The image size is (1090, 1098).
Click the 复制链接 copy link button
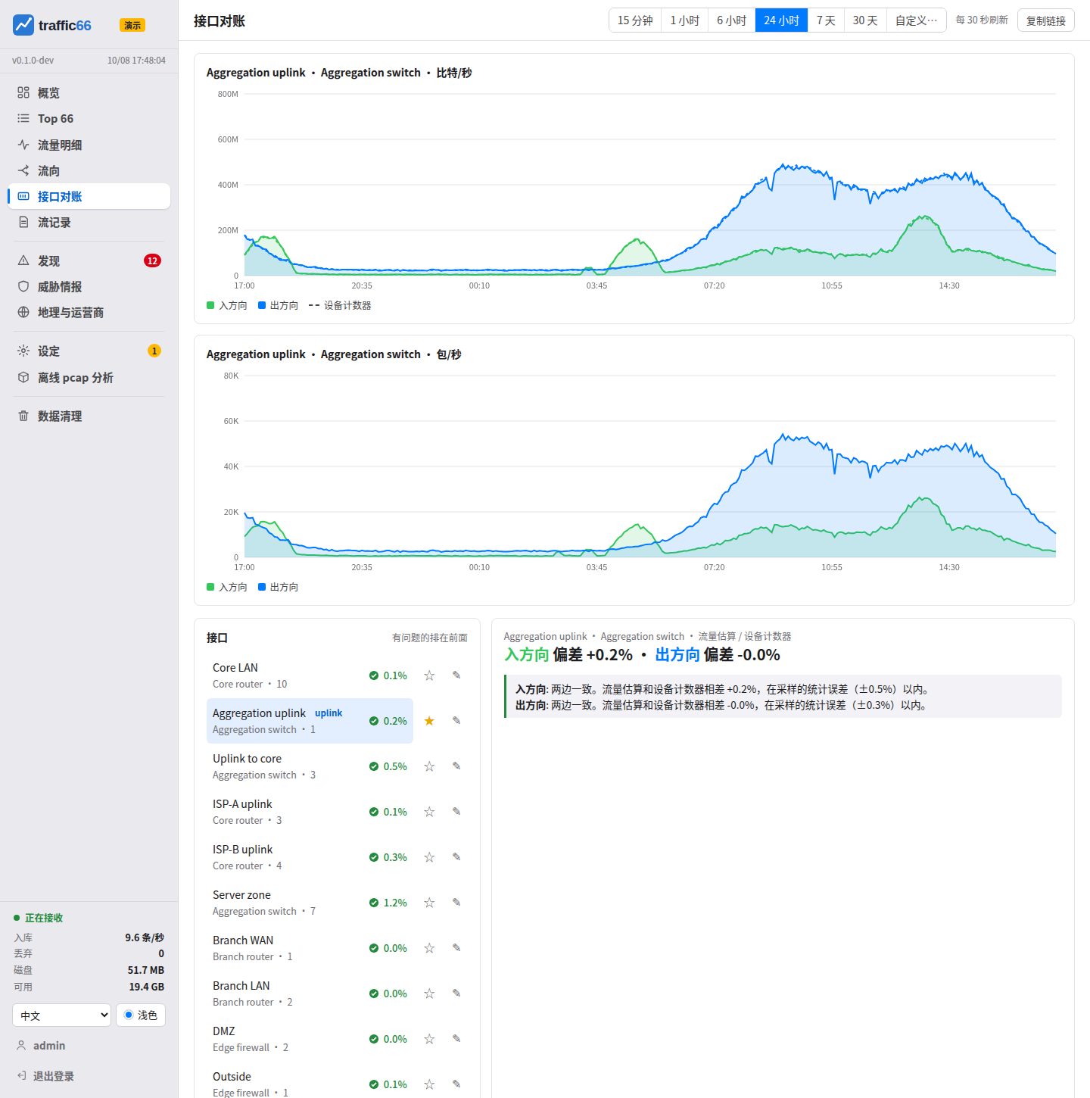[x=1046, y=20]
